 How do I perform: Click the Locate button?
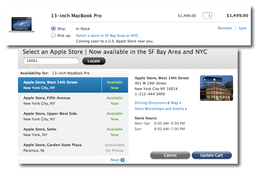coord(94,61)
